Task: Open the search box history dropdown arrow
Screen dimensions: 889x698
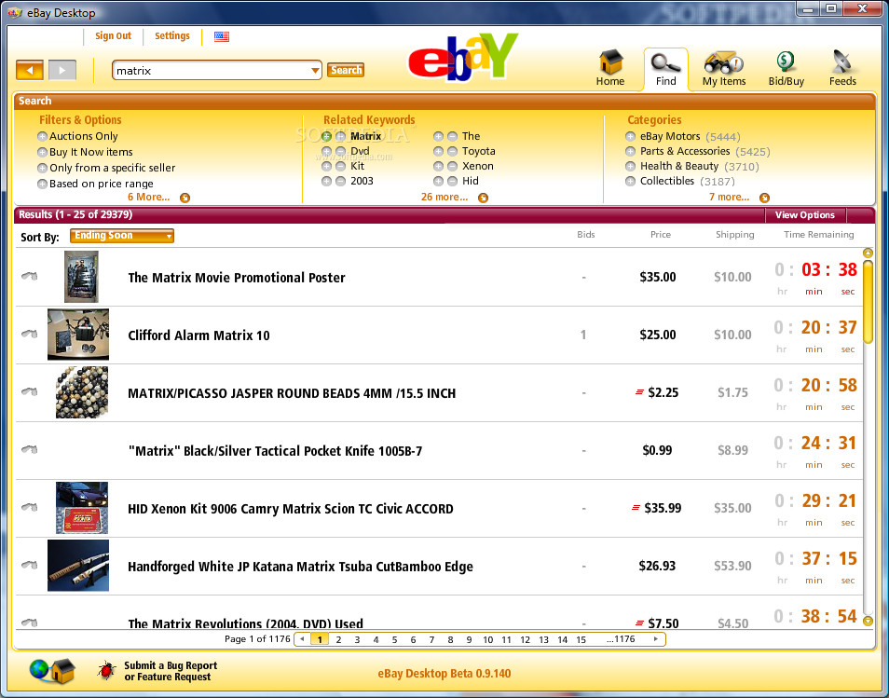Action: pyautogui.click(x=315, y=71)
